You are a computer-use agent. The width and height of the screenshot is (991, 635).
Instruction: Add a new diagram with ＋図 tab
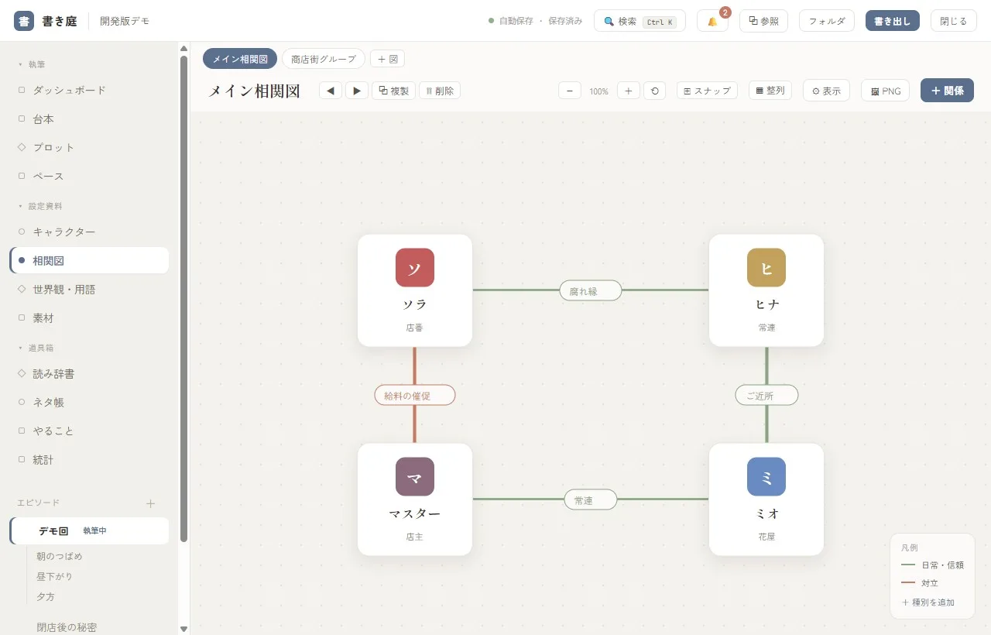pyautogui.click(x=387, y=59)
